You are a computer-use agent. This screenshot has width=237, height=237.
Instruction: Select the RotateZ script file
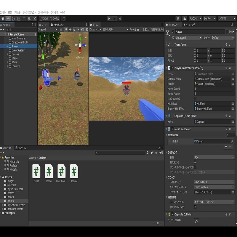(74, 173)
